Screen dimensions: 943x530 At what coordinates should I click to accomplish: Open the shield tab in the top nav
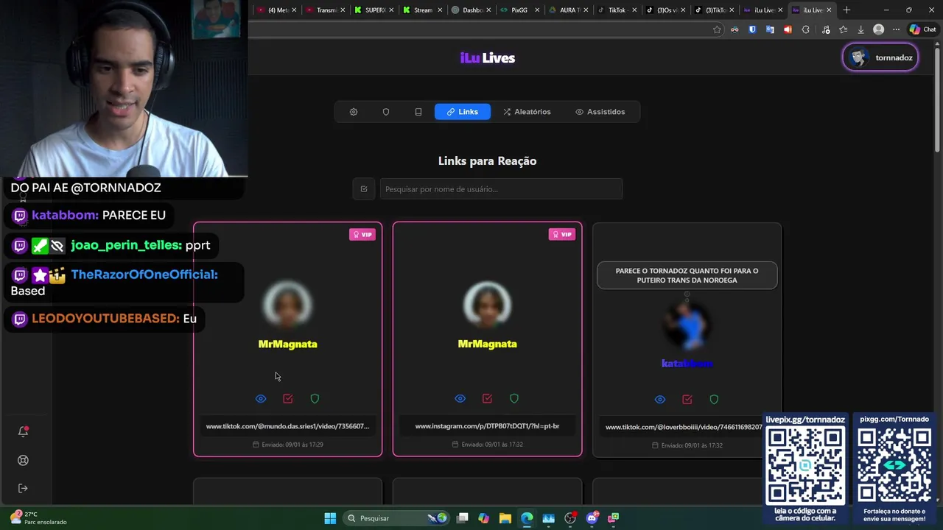(386, 112)
